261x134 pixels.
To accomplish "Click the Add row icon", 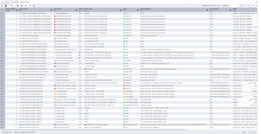I will point(2,6).
